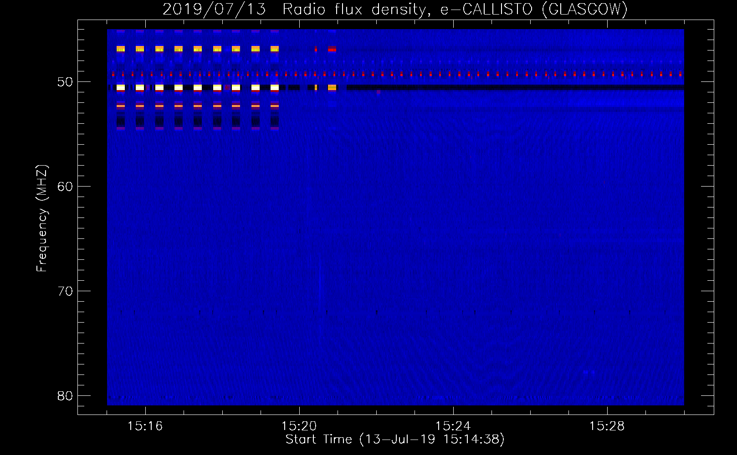Click the 15:24 time tick label
Screen dimensions: 737x455
point(453,426)
